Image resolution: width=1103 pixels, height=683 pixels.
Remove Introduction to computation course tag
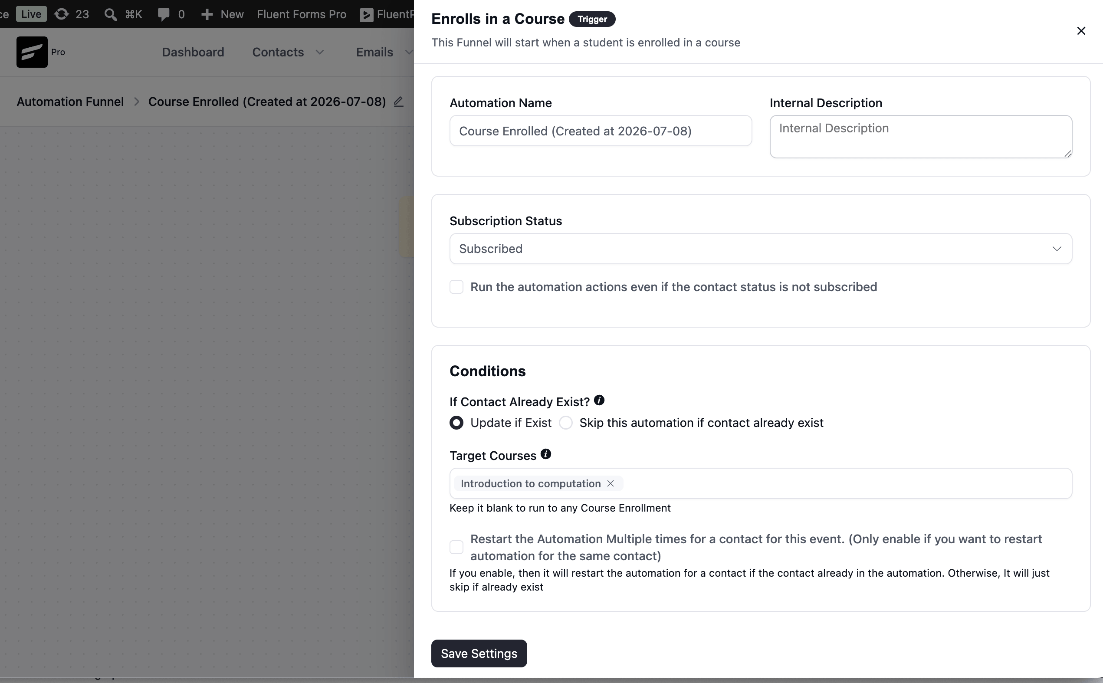[610, 483]
